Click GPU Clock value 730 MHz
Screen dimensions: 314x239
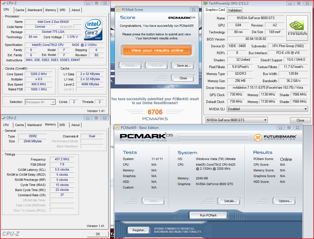pyautogui.click(x=236, y=94)
